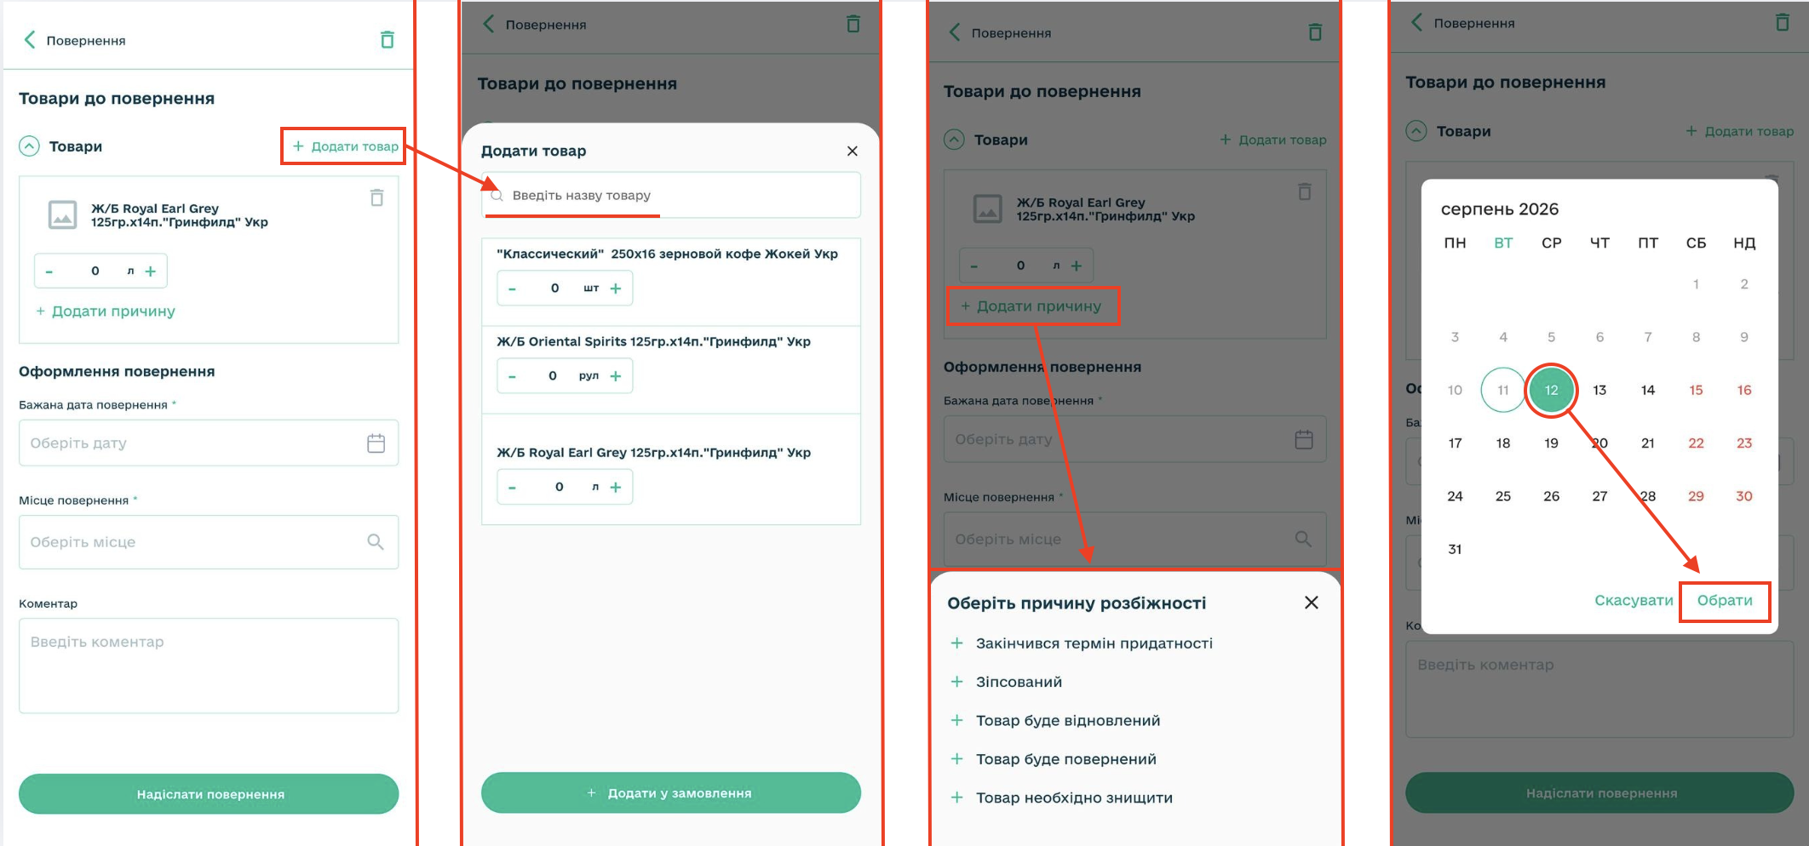Click the Введіть назву товару search field

click(x=671, y=195)
